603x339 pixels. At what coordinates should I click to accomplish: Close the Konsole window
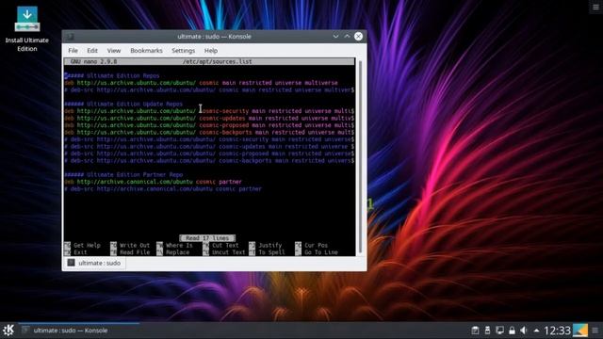coord(358,36)
